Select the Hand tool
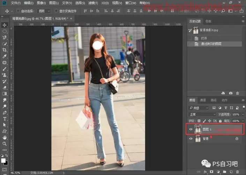 pyautogui.click(x=5, y=138)
